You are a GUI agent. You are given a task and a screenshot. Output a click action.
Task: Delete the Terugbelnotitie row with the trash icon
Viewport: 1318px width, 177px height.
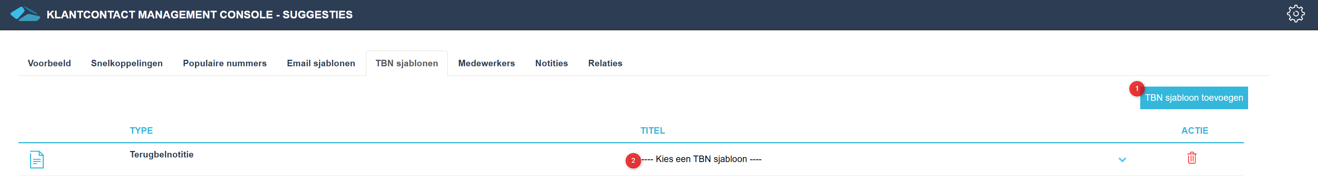(1192, 157)
